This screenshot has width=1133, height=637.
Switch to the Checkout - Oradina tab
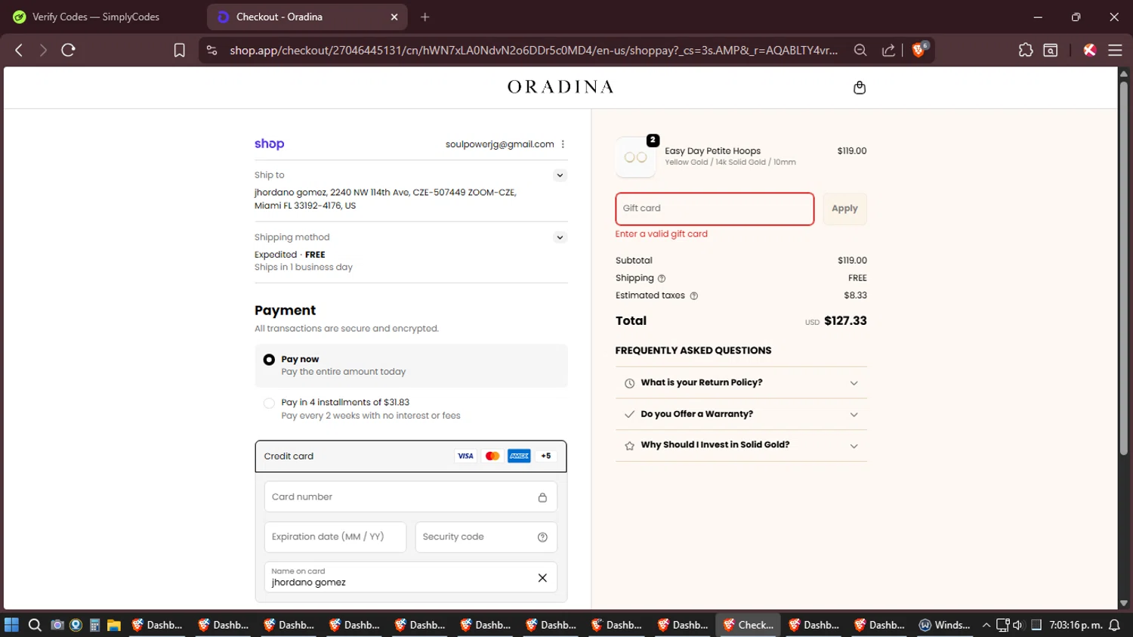point(307,17)
